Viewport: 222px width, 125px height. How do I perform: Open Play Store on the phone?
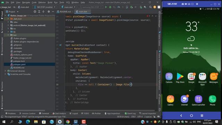pos(180,78)
